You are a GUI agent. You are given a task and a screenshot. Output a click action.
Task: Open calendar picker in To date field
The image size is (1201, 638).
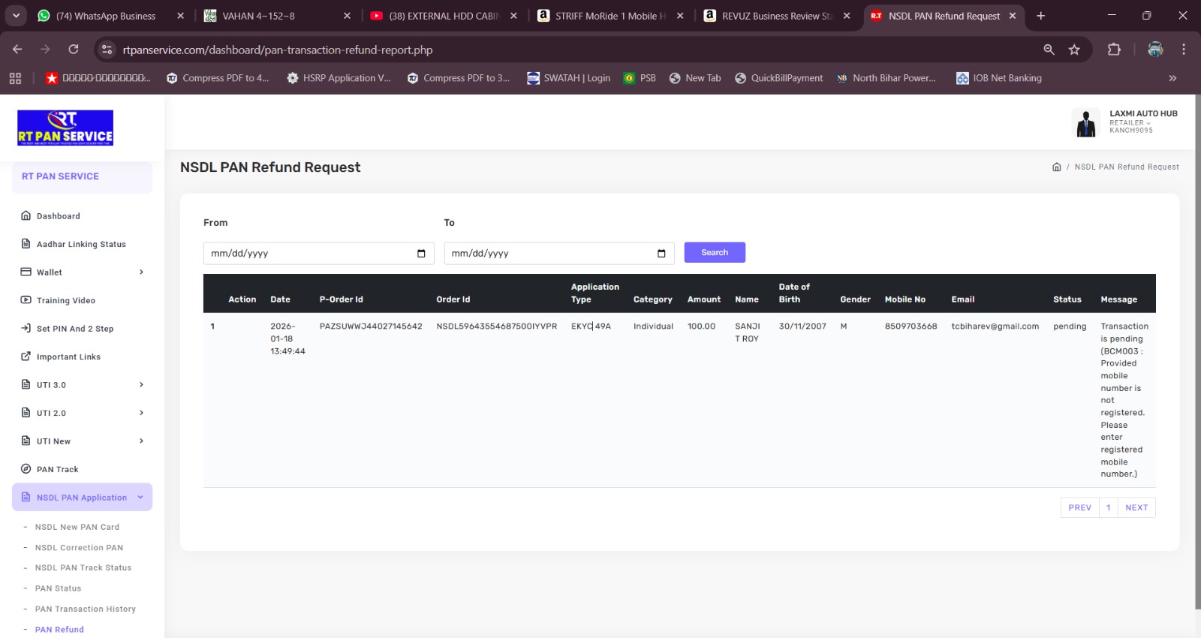coord(661,254)
